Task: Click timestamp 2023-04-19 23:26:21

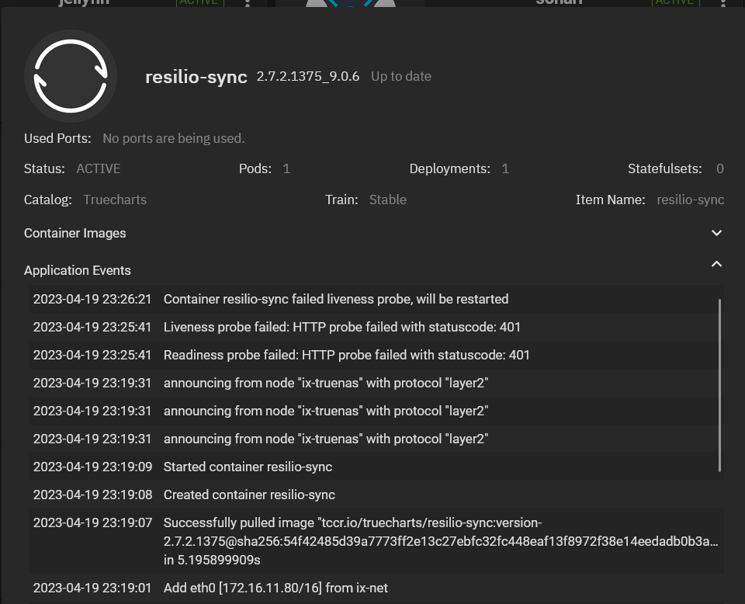Action: [92, 299]
